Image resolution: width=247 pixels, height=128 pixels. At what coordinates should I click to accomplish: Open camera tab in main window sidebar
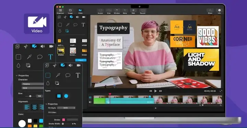[84, 17]
